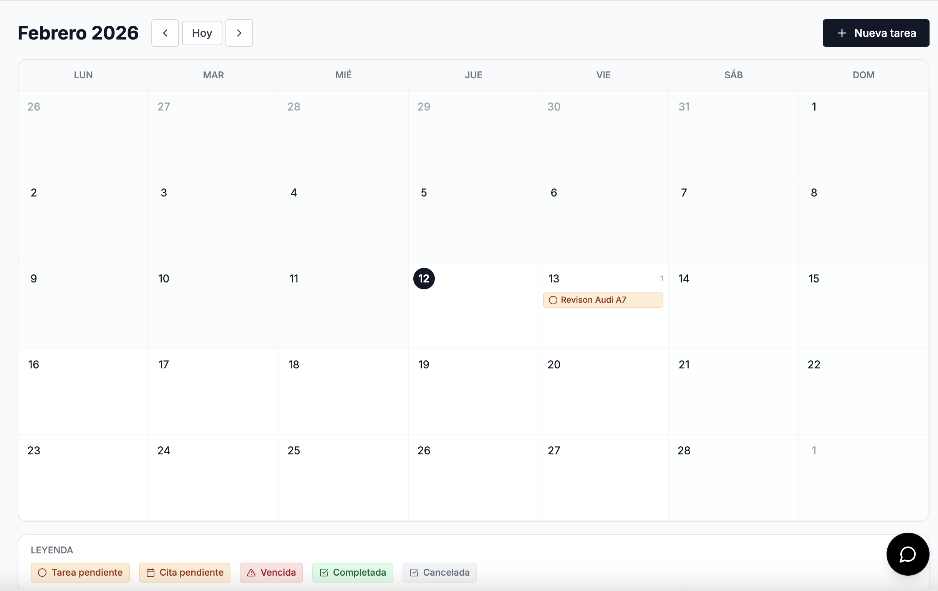Select February 28 in the last row

click(x=733, y=478)
